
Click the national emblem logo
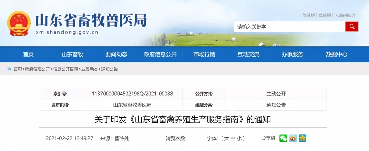pos(19,23)
